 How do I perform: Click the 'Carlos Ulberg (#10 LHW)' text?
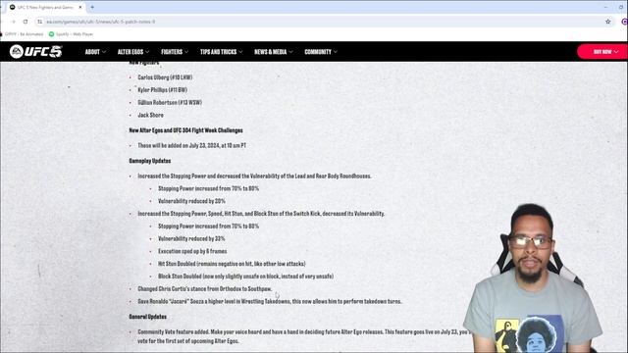[165, 77]
